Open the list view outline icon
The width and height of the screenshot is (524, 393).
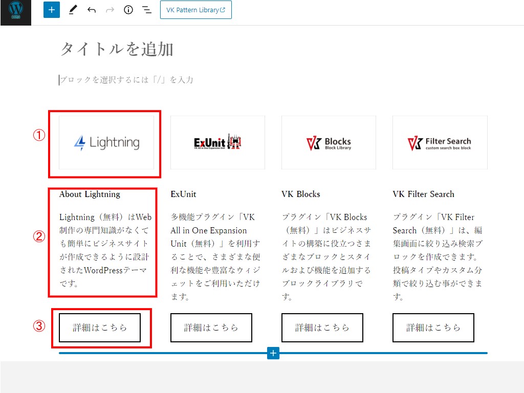pyautogui.click(x=147, y=10)
